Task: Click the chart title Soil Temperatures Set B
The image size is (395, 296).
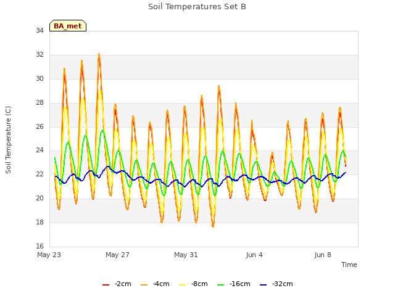Action: click(x=197, y=7)
